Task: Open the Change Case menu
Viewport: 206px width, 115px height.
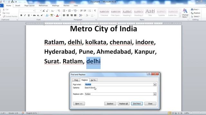Action: (52, 11)
